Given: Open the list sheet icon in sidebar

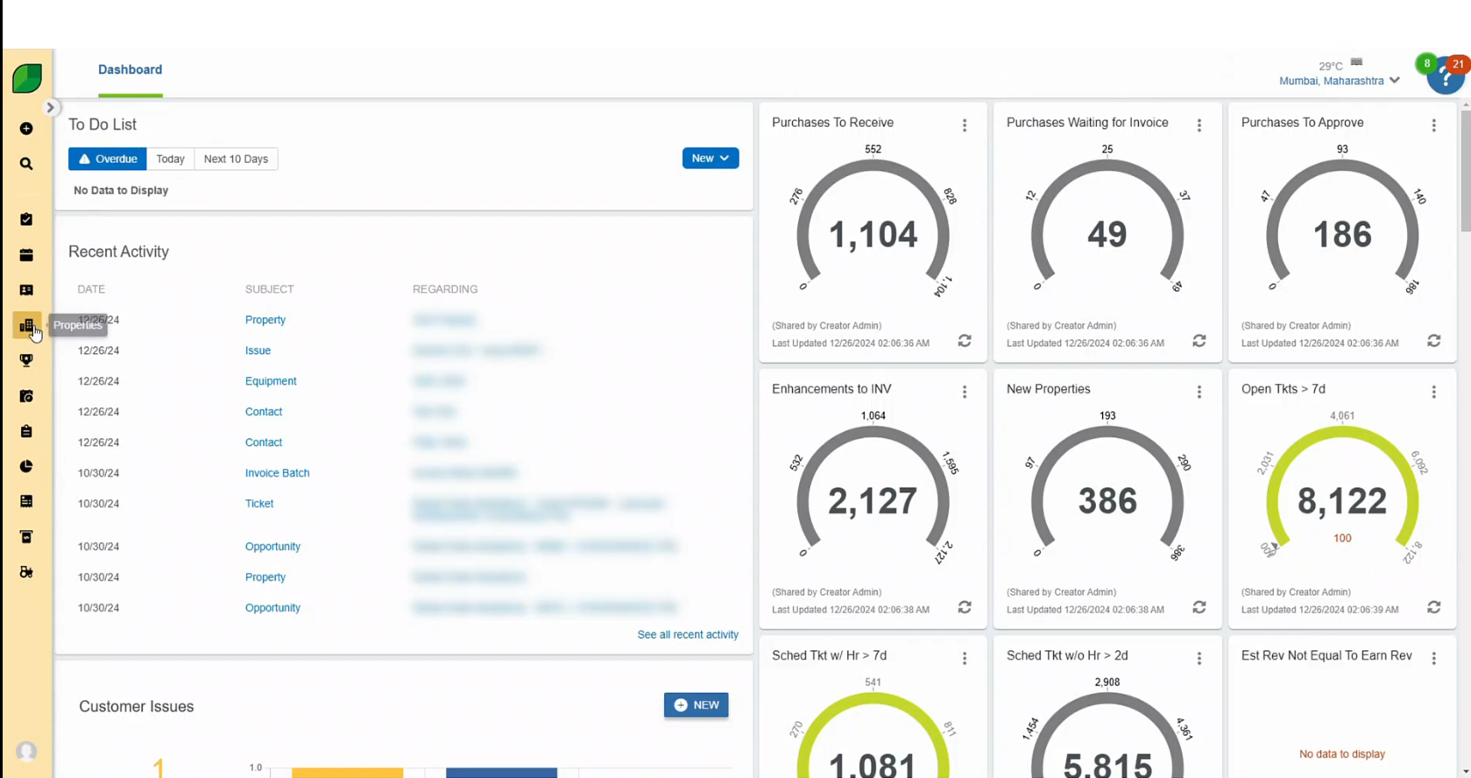Looking at the screenshot, I should (26, 501).
